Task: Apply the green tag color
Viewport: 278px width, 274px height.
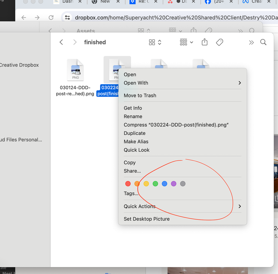Action: (155, 184)
